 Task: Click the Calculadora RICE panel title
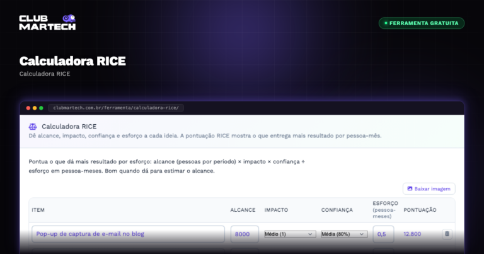(69, 127)
